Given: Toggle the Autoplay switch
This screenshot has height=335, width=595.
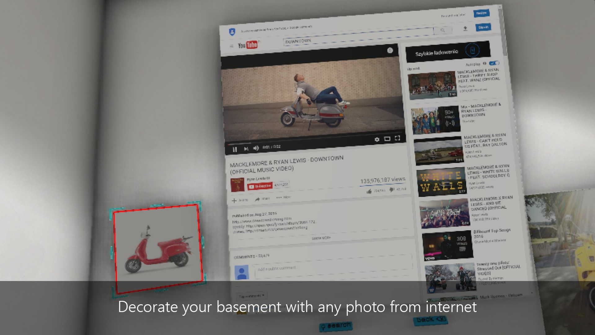Looking at the screenshot, I should coord(494,63).
